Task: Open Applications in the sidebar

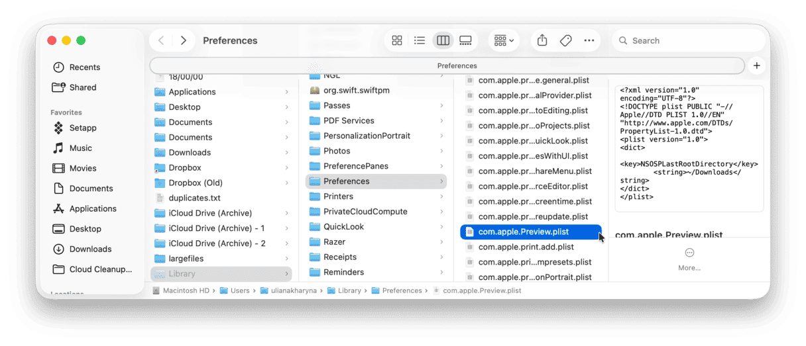Action: tap(93, 208)
